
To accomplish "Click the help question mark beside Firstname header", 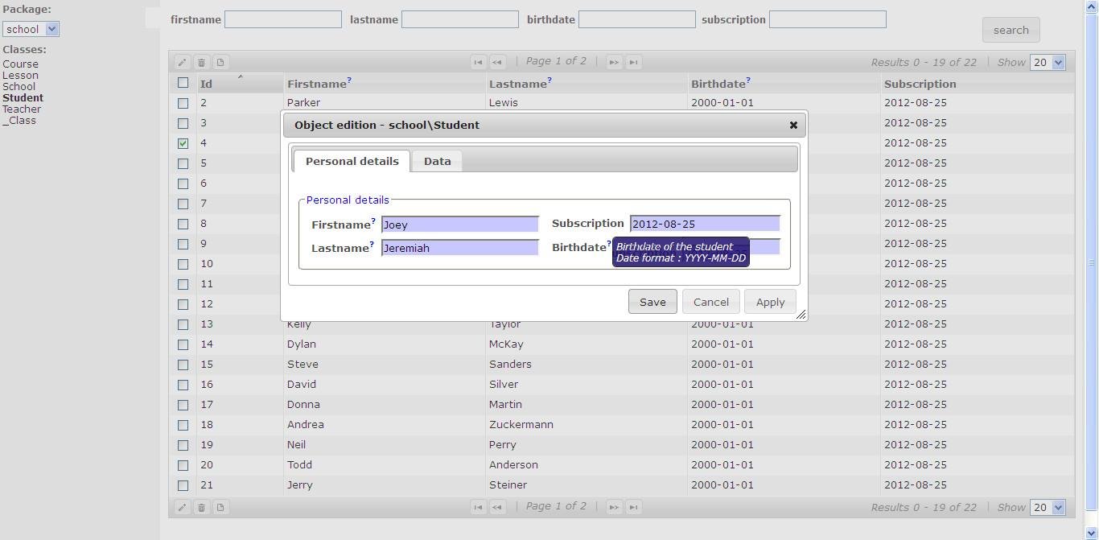I will coord(349,79).
